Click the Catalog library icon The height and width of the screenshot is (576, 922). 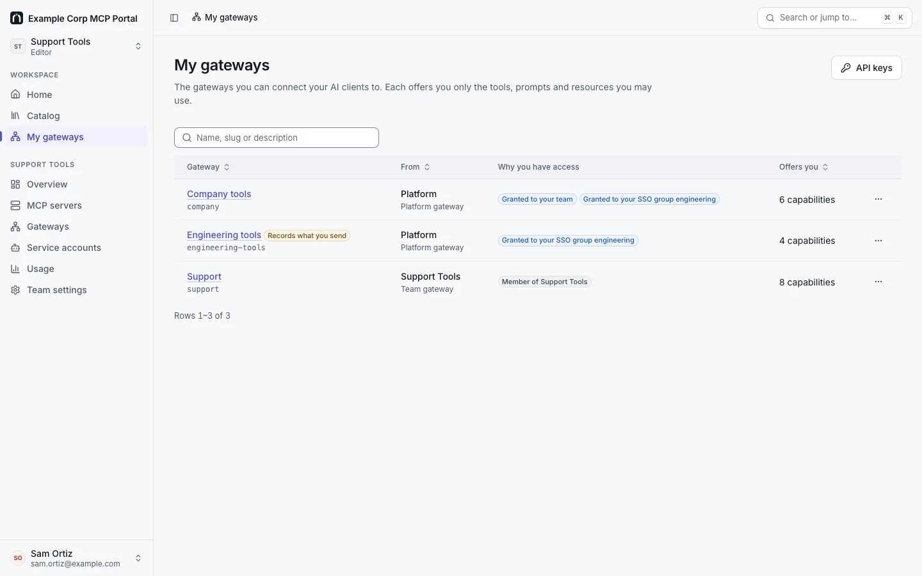tap(15, 116)
